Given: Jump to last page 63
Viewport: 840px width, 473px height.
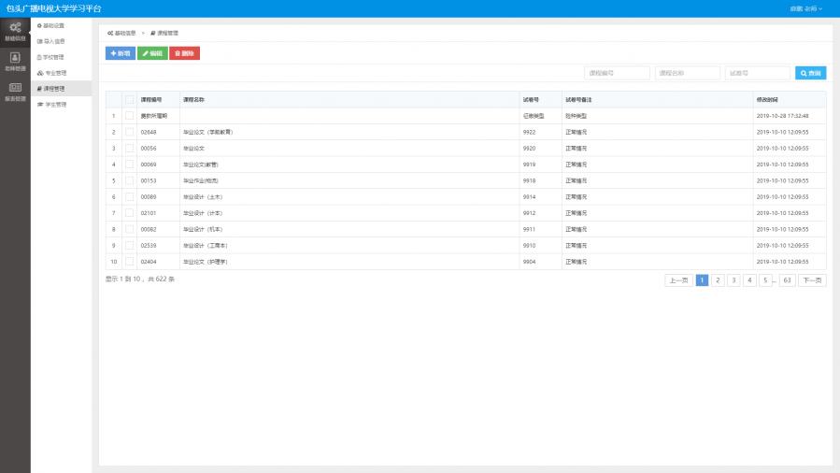Looking at the screenshot, I should (787, 279).
